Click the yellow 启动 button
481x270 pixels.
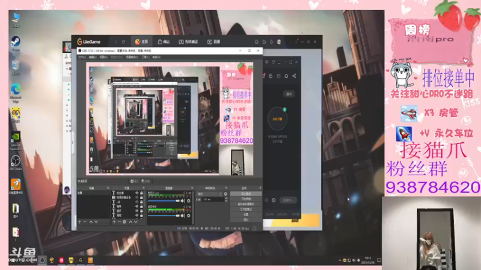(x=295, y=220)
